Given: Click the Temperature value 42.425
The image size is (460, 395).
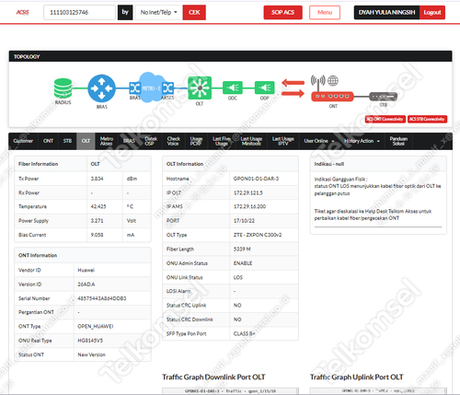Looking at the screenshot, I should tap(98, 206).
